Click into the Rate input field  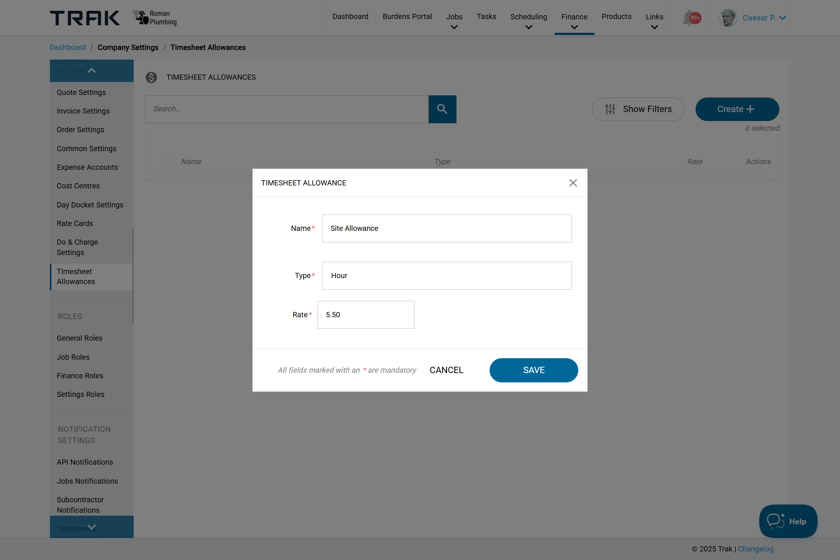coord(366,315)
